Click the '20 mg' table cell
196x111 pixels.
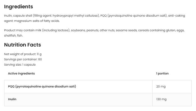(x=161, y=87)
